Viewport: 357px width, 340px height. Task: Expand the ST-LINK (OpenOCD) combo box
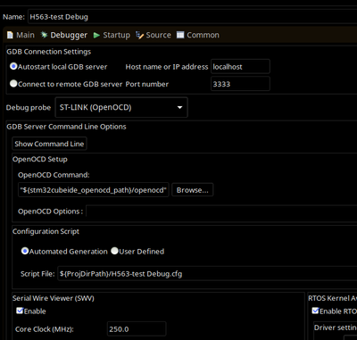(x=121, y=107)
